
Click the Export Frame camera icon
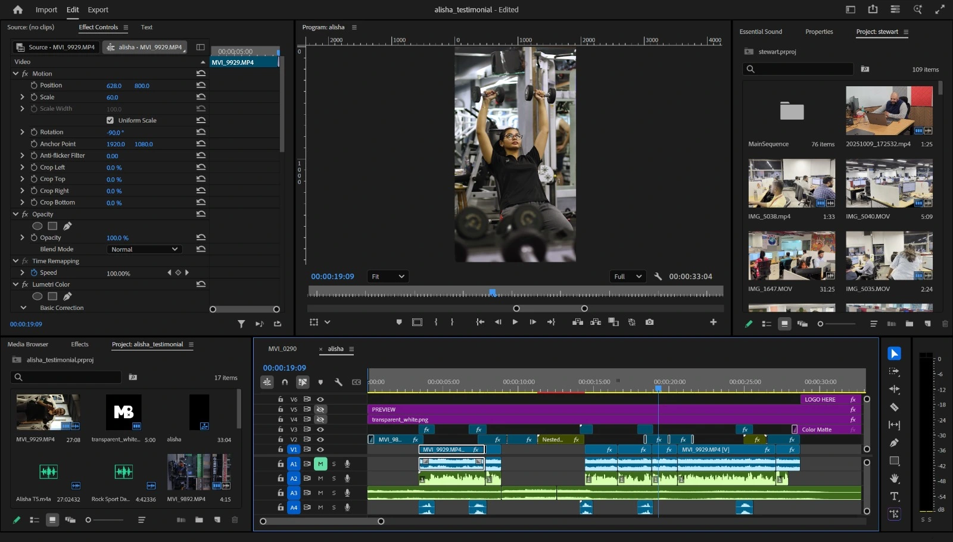(x=649, y=322)
